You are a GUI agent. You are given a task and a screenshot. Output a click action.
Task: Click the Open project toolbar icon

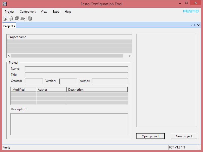tap(11, 18)
